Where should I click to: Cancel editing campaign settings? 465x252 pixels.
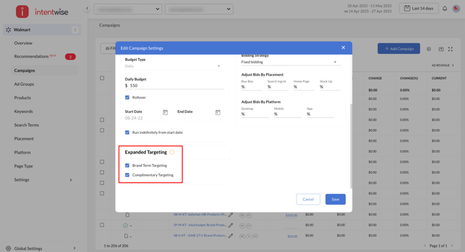click(308, 199)
